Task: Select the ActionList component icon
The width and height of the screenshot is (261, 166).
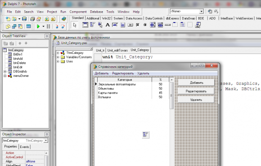Action: pos(198,25)
